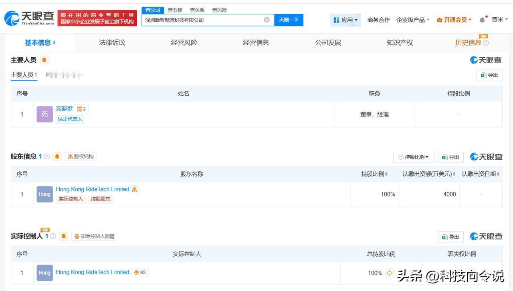Viewport: 513px width, 291px height.
Task: Open the 费米 account menu
Action: 500,20
